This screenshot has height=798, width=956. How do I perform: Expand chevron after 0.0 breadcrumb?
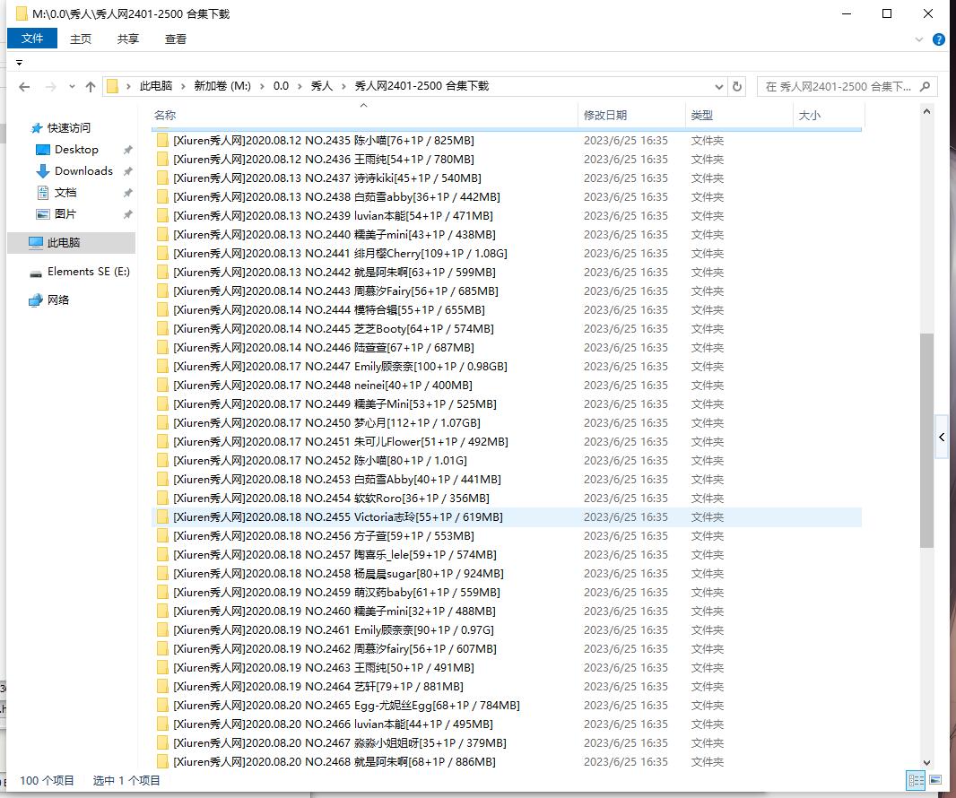[x=300, y=87]
